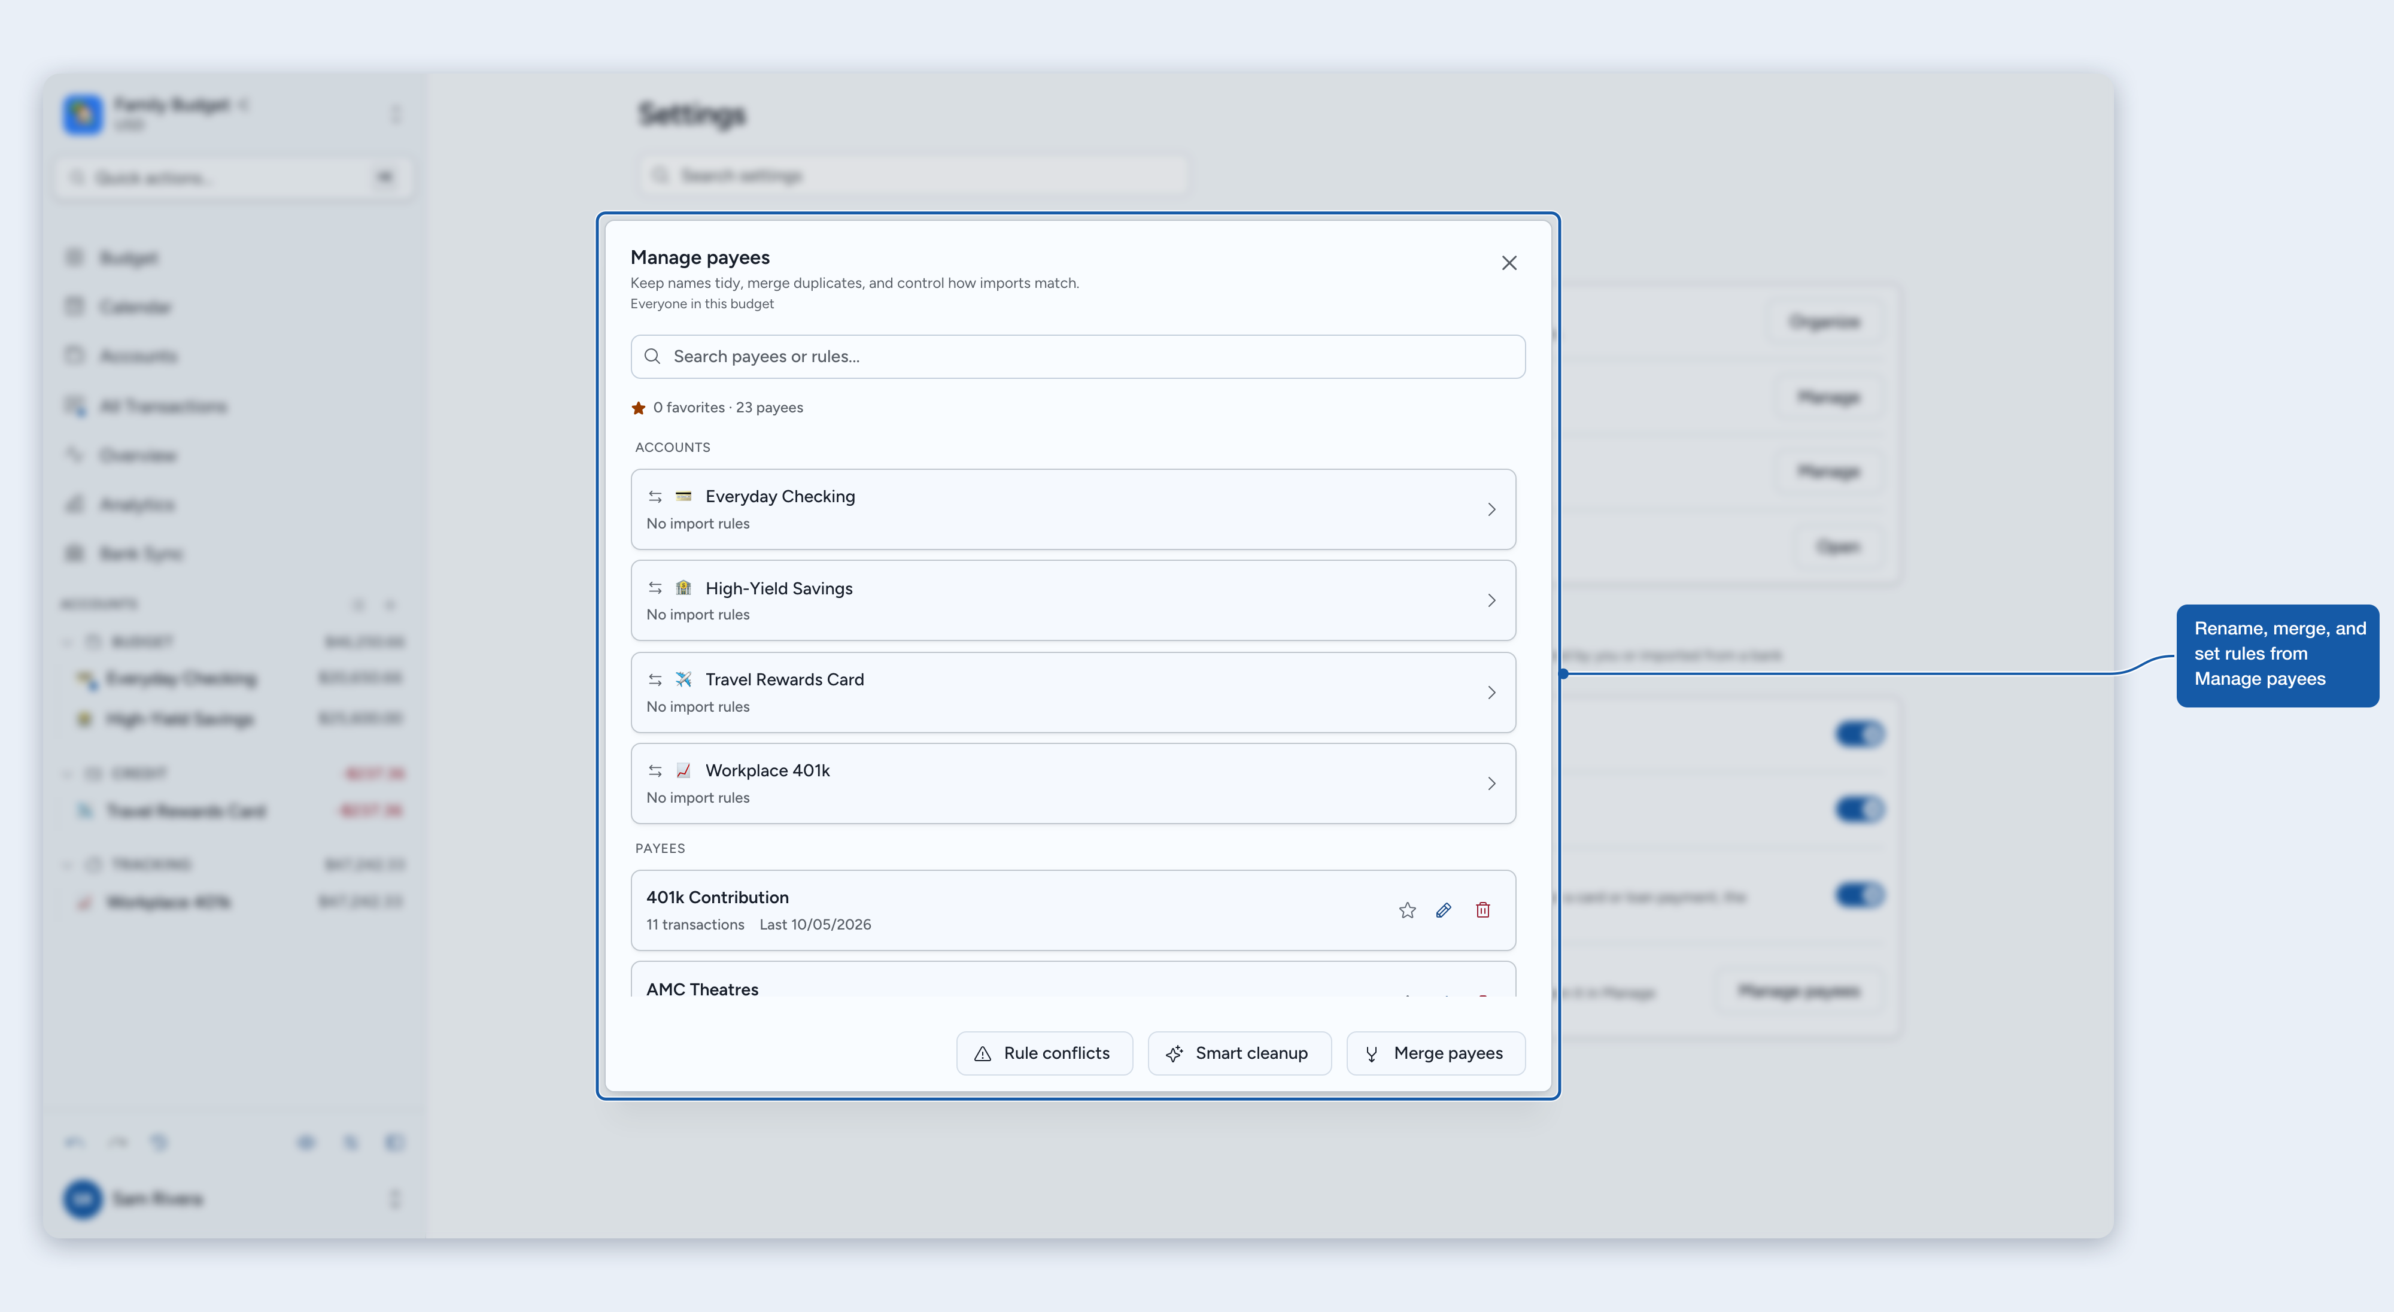Screen dimensions: 2394x1312
Task: Open Travel Rewards Card via its chevron
Action: tap(1491, 693)
